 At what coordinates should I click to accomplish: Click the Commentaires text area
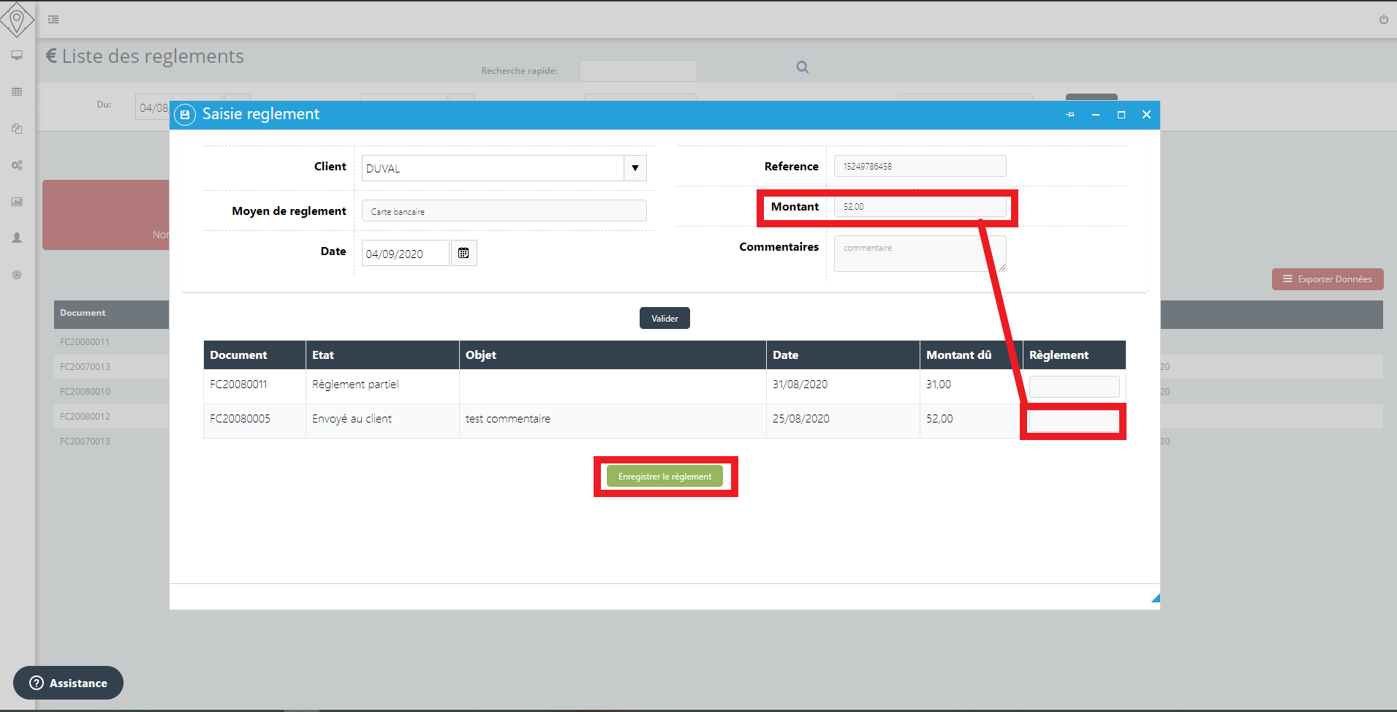point(919,254)
